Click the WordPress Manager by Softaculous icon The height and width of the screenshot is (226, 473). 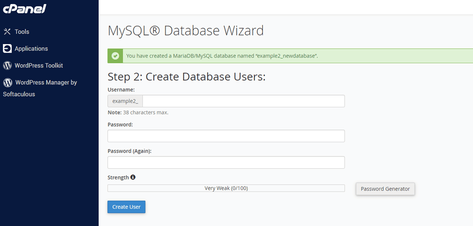point(8,82)
